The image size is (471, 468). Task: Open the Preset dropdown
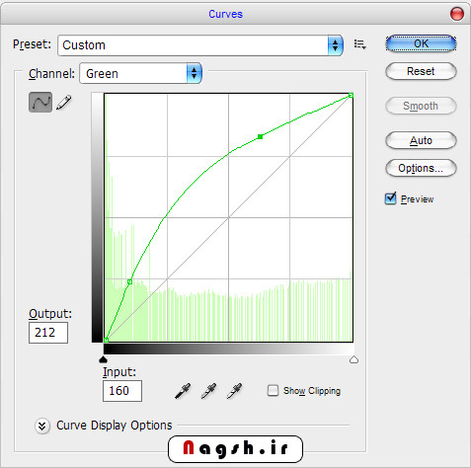(x=200, y=45)
